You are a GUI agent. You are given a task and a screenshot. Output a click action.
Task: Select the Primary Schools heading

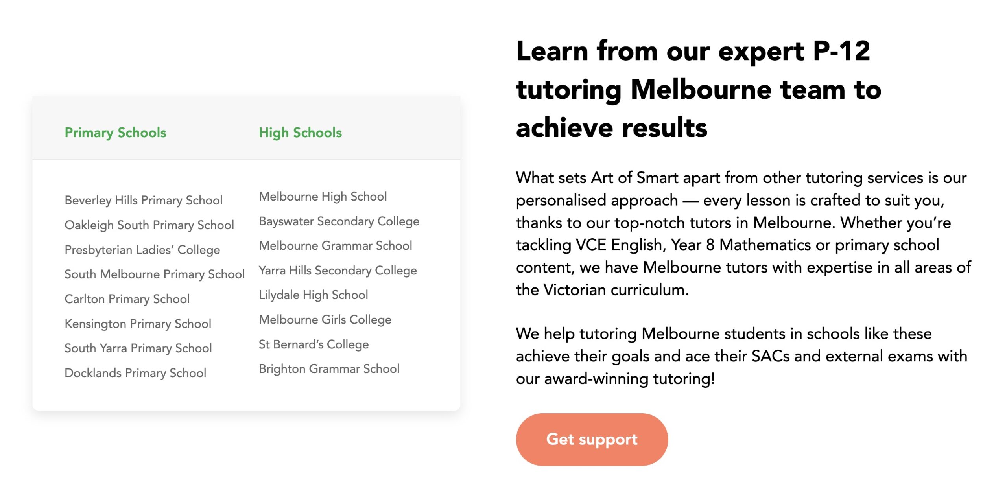pyautogui.click(x=115, y=133)
